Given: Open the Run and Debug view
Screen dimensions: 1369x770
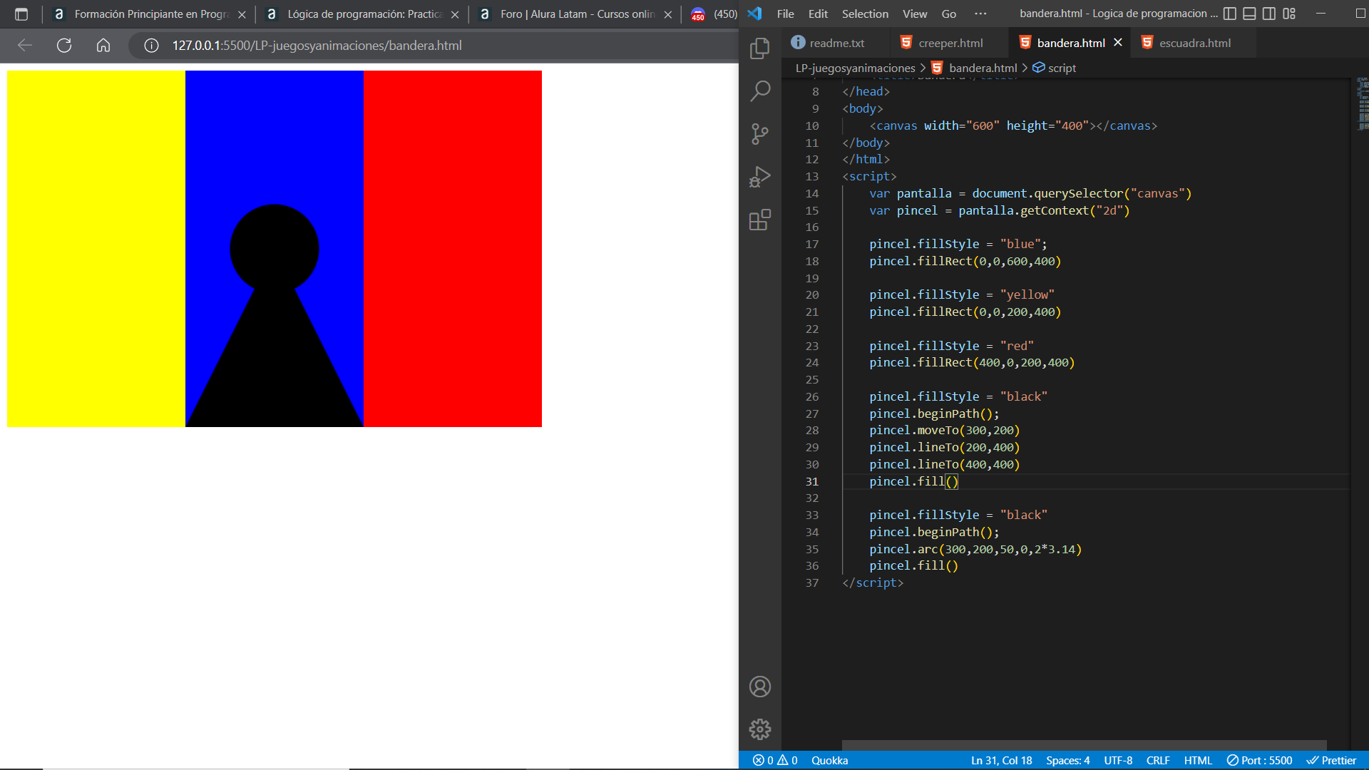Looking at the screenshot, I should (760, 176).
